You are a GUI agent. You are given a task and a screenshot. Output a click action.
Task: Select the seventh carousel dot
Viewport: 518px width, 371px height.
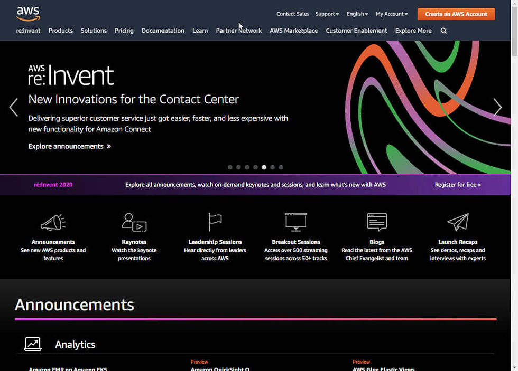(281, 167)
